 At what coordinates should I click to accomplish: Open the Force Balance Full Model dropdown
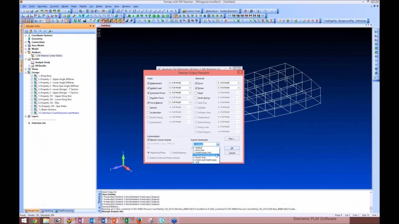(180, 102)
